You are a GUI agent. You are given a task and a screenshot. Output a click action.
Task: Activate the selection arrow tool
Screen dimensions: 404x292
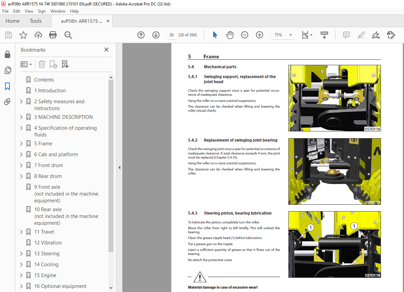click(x=215, y=35)
